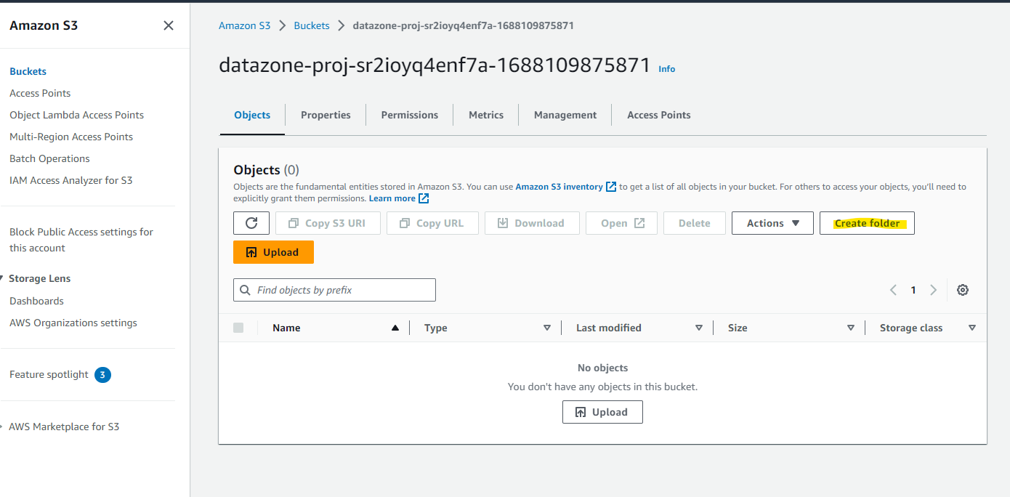
Task: Open Access Points in the sidebar
Action: (x=40, y=93)
